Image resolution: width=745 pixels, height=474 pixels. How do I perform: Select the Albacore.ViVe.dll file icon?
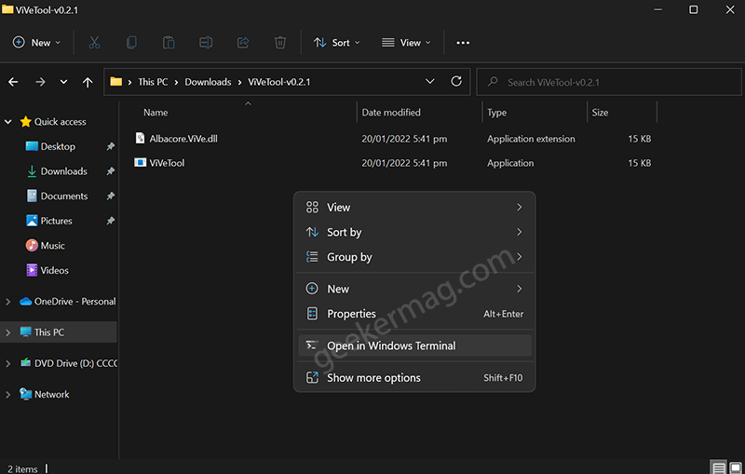(141, 138)
